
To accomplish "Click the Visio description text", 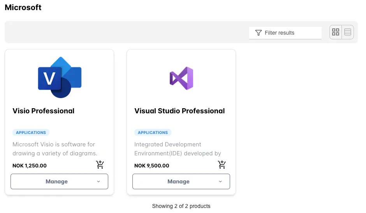I will click(x=55, y=149).
